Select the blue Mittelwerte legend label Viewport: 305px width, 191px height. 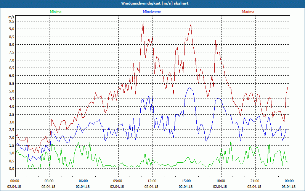click(152, 12)
